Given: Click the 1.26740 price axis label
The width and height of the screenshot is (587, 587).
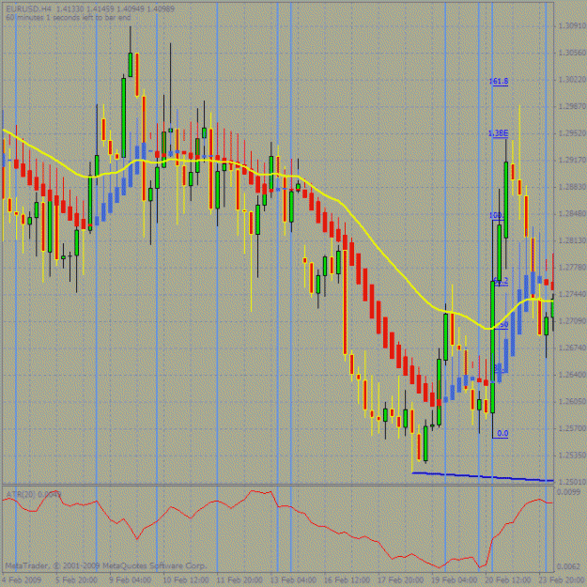Looking at the screenshot, I should click(x=572, y=348).
